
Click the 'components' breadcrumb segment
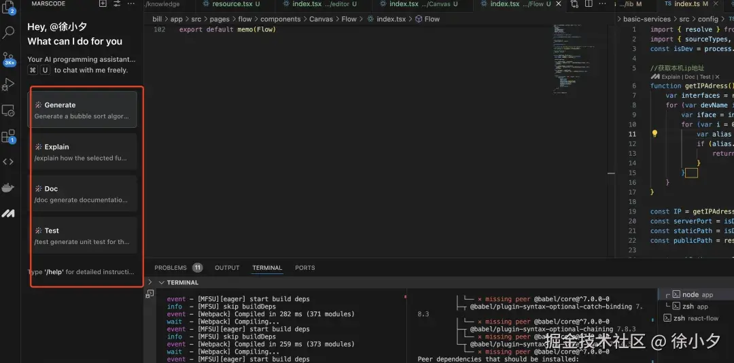click(x=281, y=19)
